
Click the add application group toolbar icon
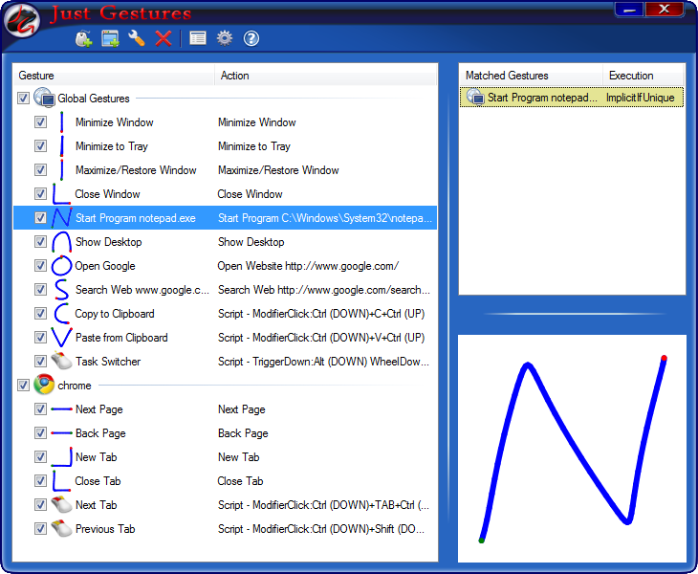tap(110, 38)
